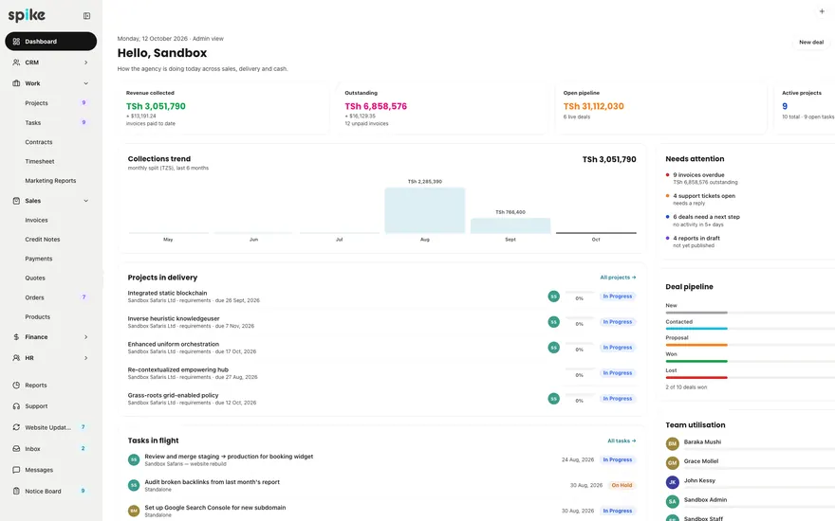Click the Support headset icon
The height and width of the screenshot is (521, 835).
click(x=16, y=406)
